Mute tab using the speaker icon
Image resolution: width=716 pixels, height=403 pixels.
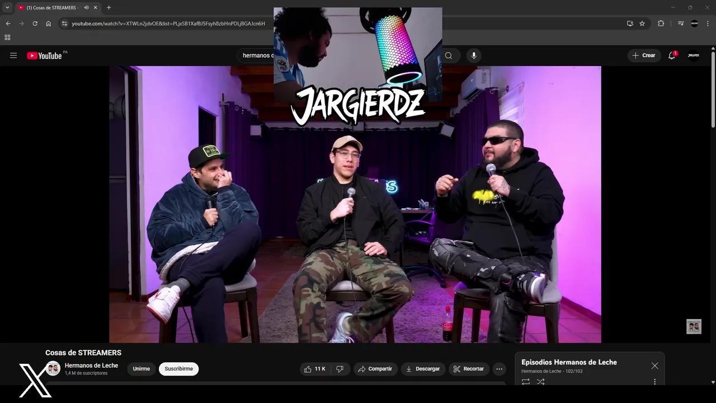coord(86,7)
